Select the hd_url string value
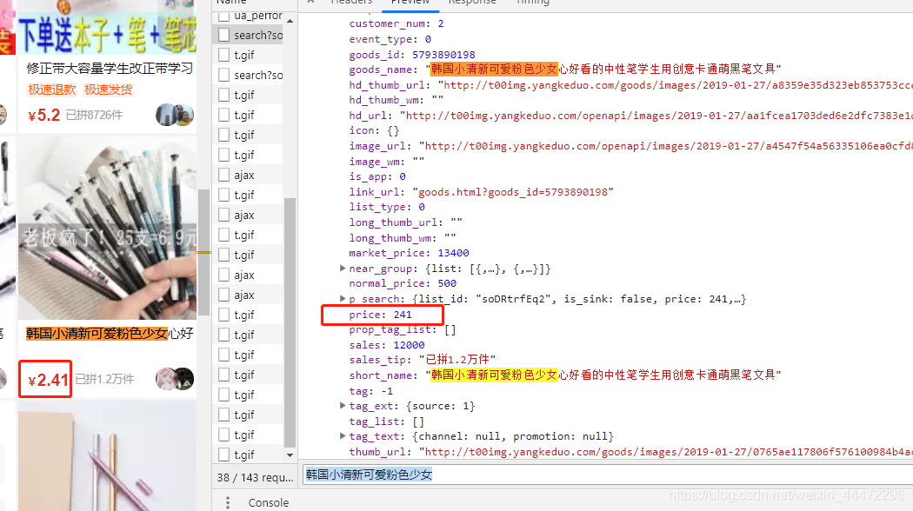913x511 pixels. pos(656,116)
